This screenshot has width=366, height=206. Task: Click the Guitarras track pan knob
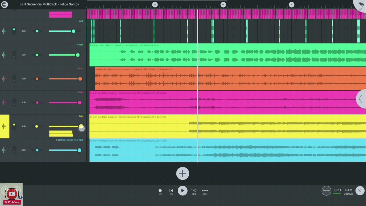pos(37,150)
